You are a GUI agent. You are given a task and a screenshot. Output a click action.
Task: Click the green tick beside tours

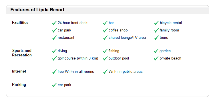(156, 38)
